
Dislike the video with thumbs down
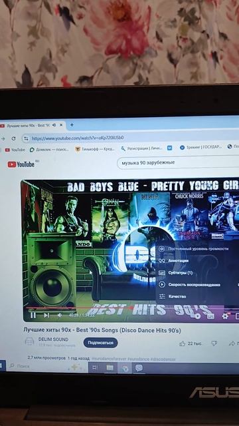(214, 343)
